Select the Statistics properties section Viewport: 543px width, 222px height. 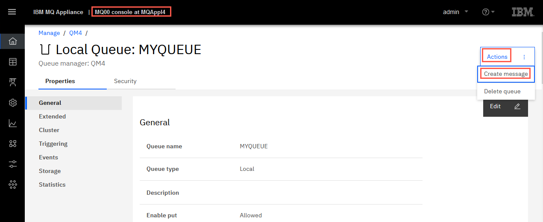click(x=74, y=185)
